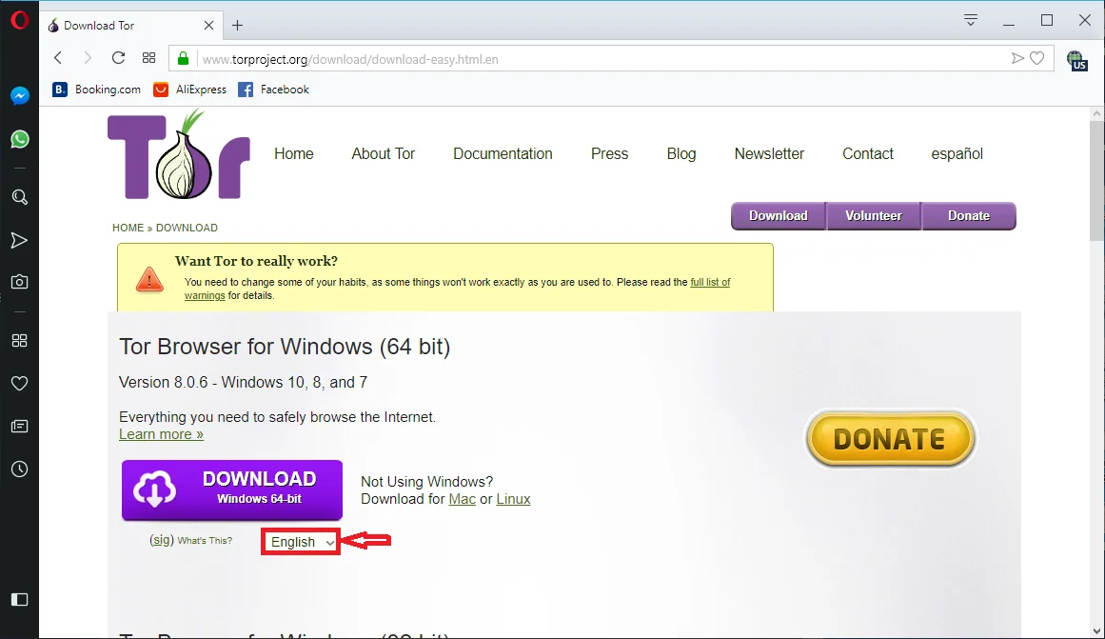Reload the current page
Screen dimensions: 1105x639
coord(118,58)
